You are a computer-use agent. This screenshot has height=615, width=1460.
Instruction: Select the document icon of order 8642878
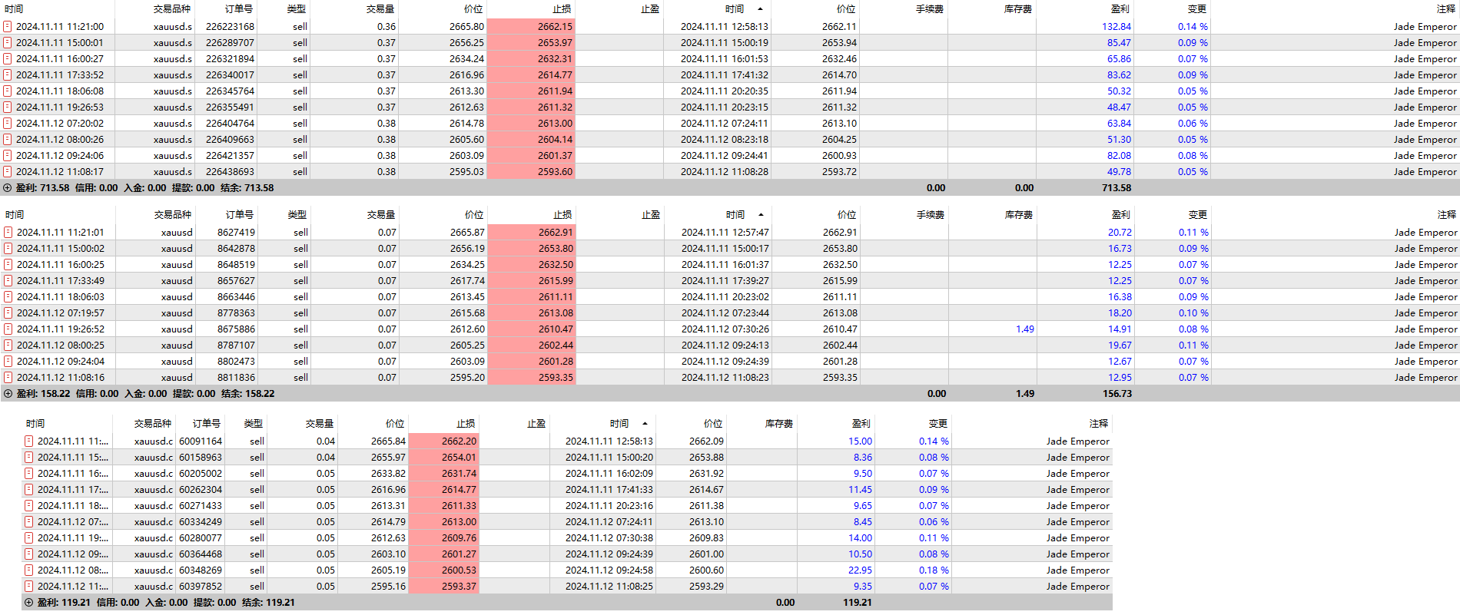pyautogui.click(x=8, y=248)
